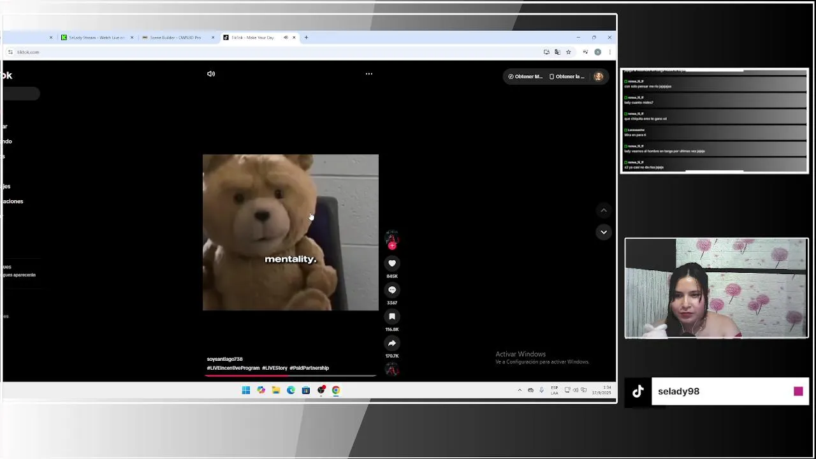Open the soysantiago738 creator profile link
This screenshot has width=816, height=459.
click(224, 360)
